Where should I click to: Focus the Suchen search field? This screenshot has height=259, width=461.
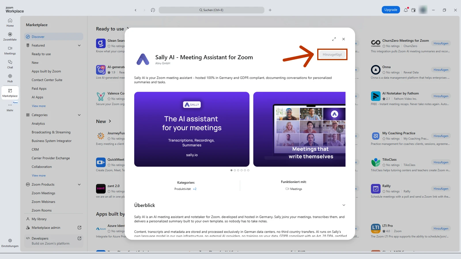[211, 10]
